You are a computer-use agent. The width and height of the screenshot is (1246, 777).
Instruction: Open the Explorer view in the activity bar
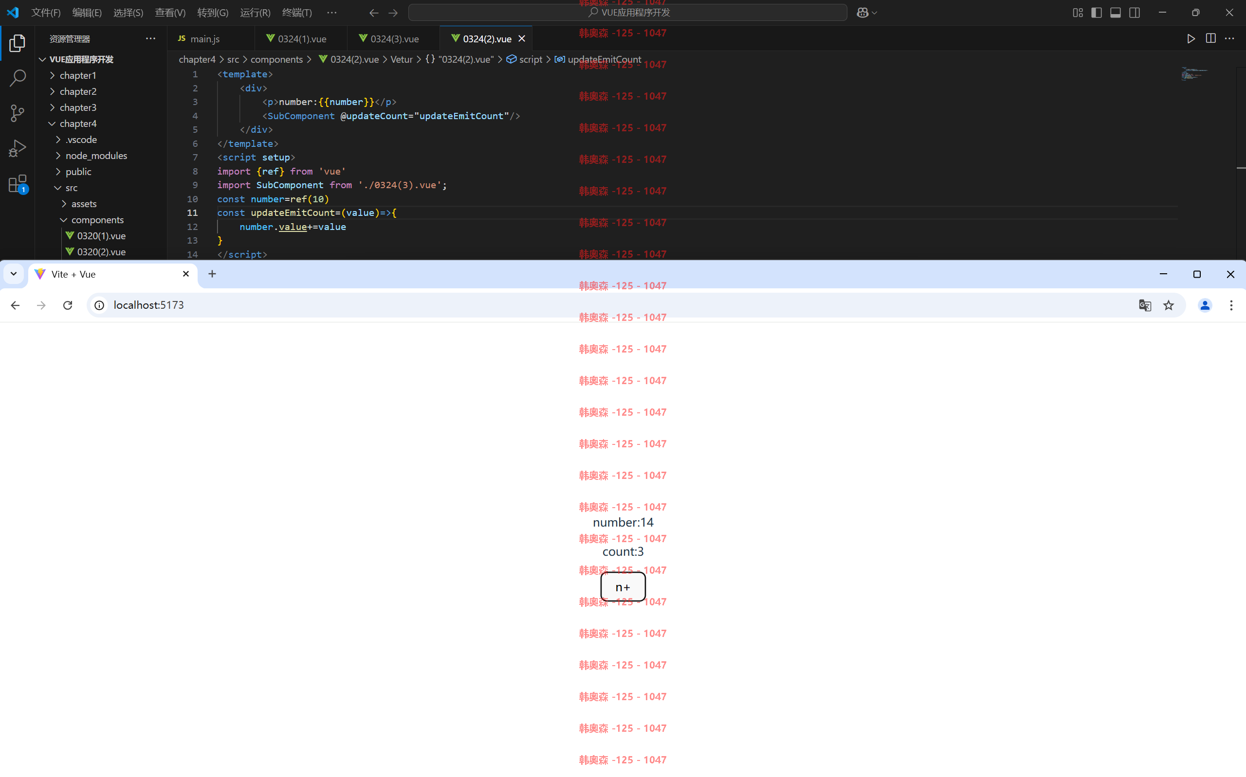[18, 43]
